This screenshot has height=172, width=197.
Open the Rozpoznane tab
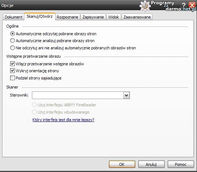67,17
